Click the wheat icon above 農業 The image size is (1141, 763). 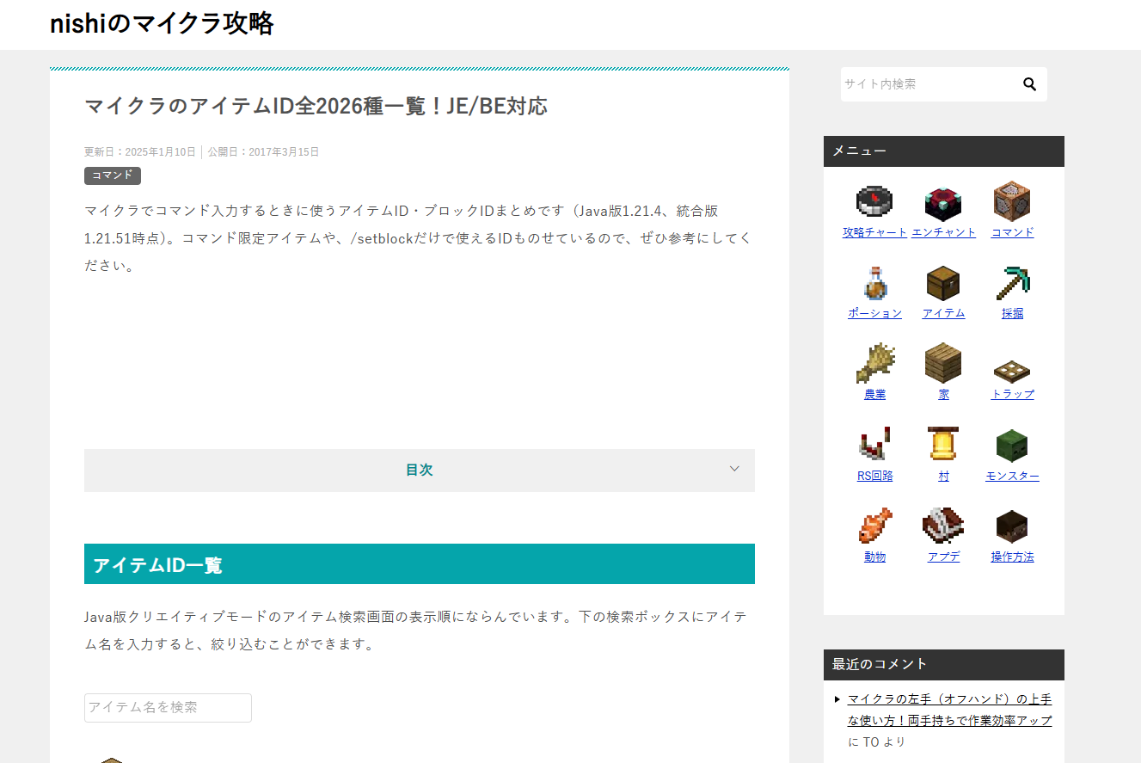(x=874, y=363)
